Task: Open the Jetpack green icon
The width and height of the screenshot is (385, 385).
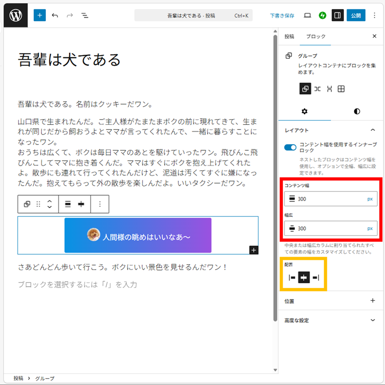Action: 322,15
